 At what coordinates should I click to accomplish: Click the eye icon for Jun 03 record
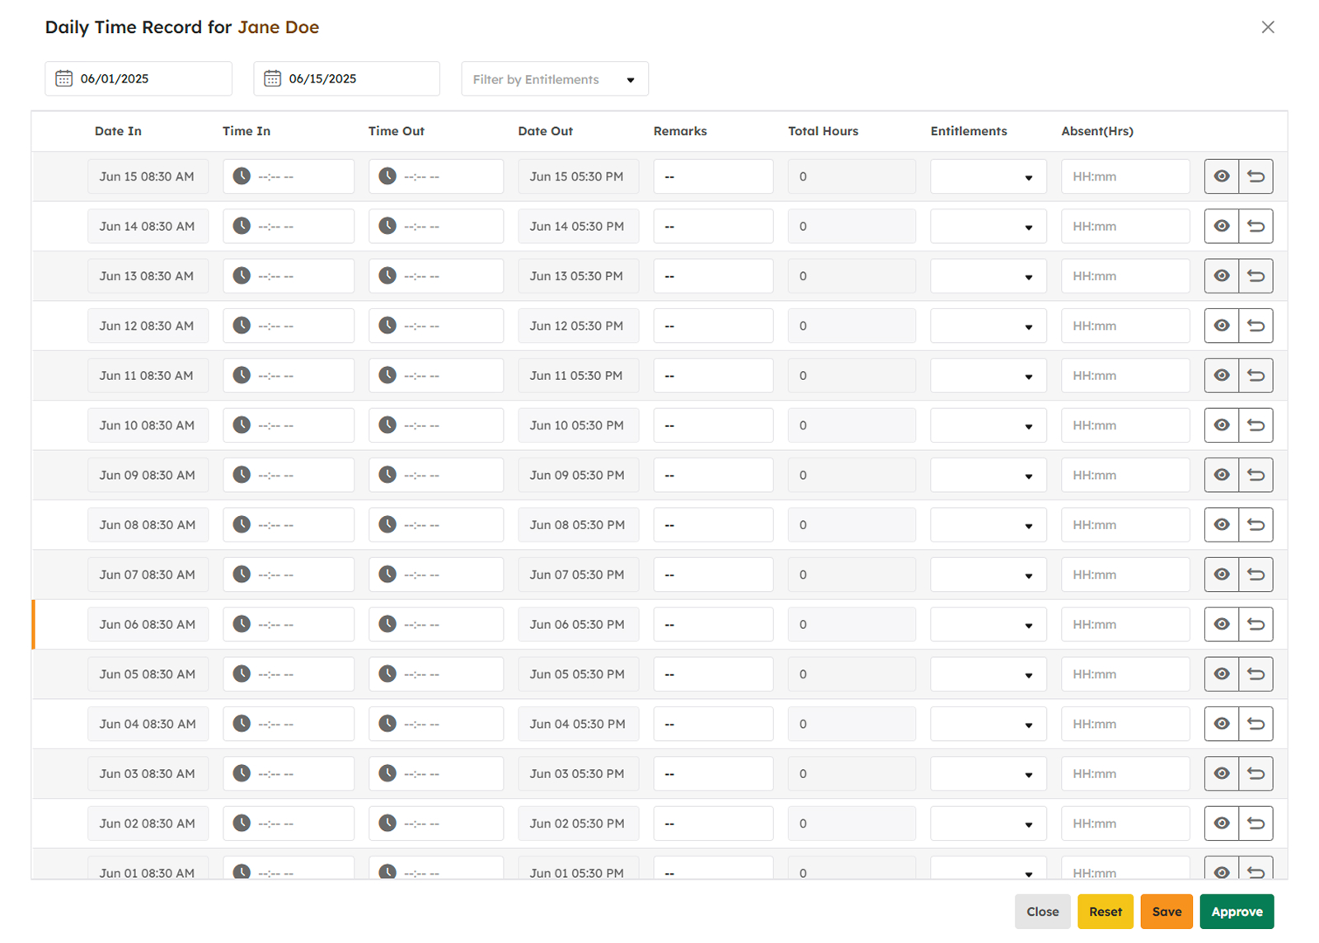pos(1222,774)
